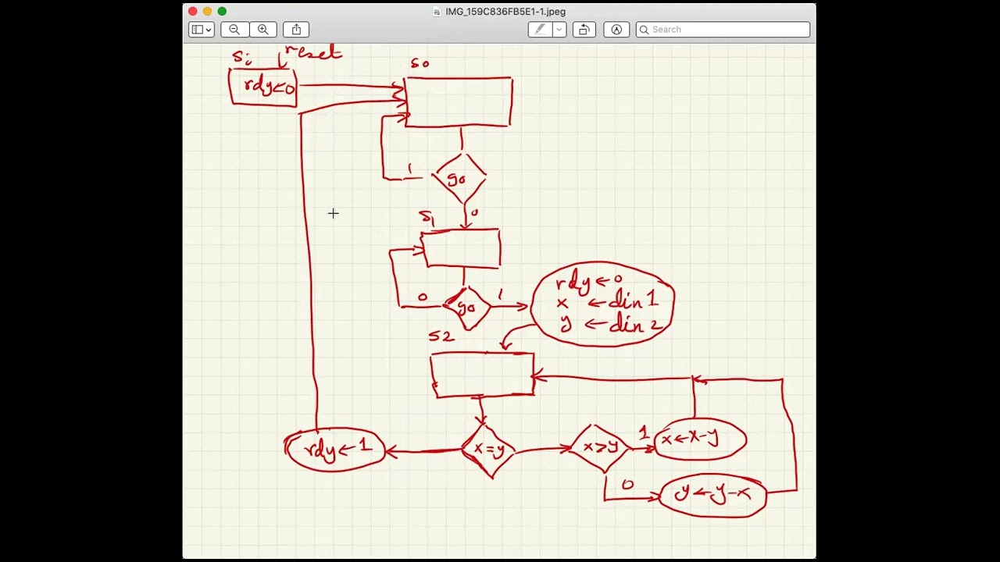The image size is (1000, 562).
Task: Click inside the Search field
Action: pyautogui.click(x=723, y=30)
